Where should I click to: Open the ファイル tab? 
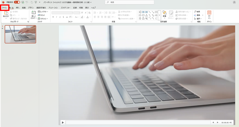coord(4,8)
